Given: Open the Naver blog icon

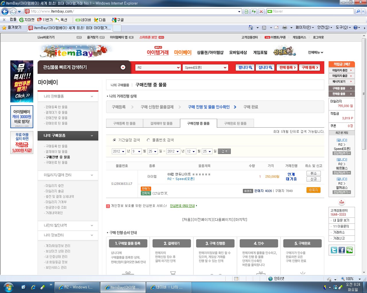Looking at the screenshot, I should (x=350, y=250).
